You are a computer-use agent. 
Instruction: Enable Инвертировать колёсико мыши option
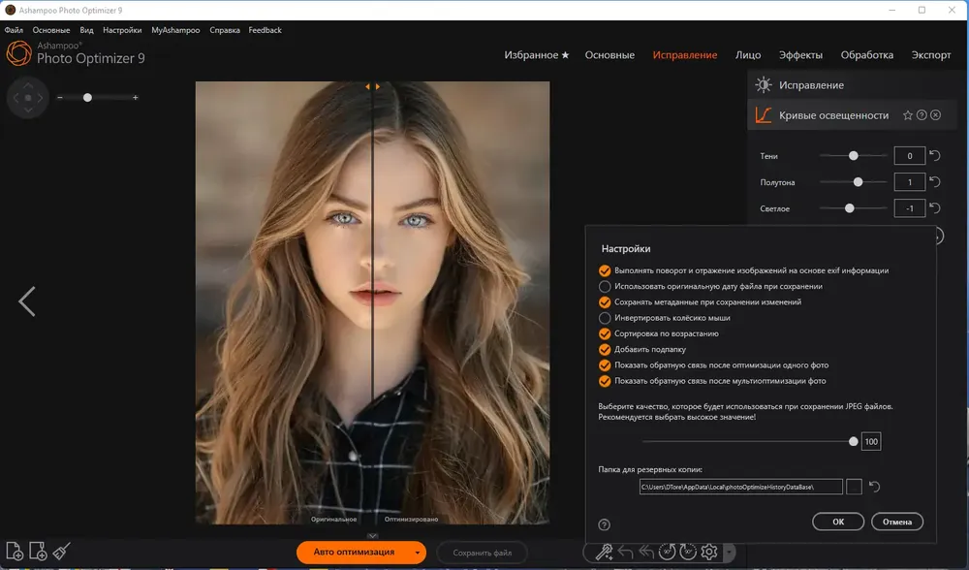tap(605, 318)
